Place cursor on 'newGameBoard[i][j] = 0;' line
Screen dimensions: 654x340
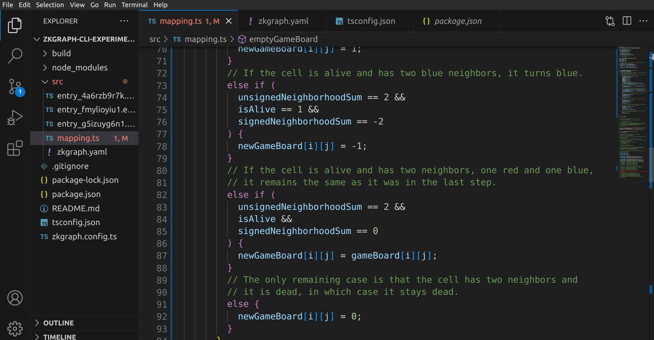coord(300,317)
